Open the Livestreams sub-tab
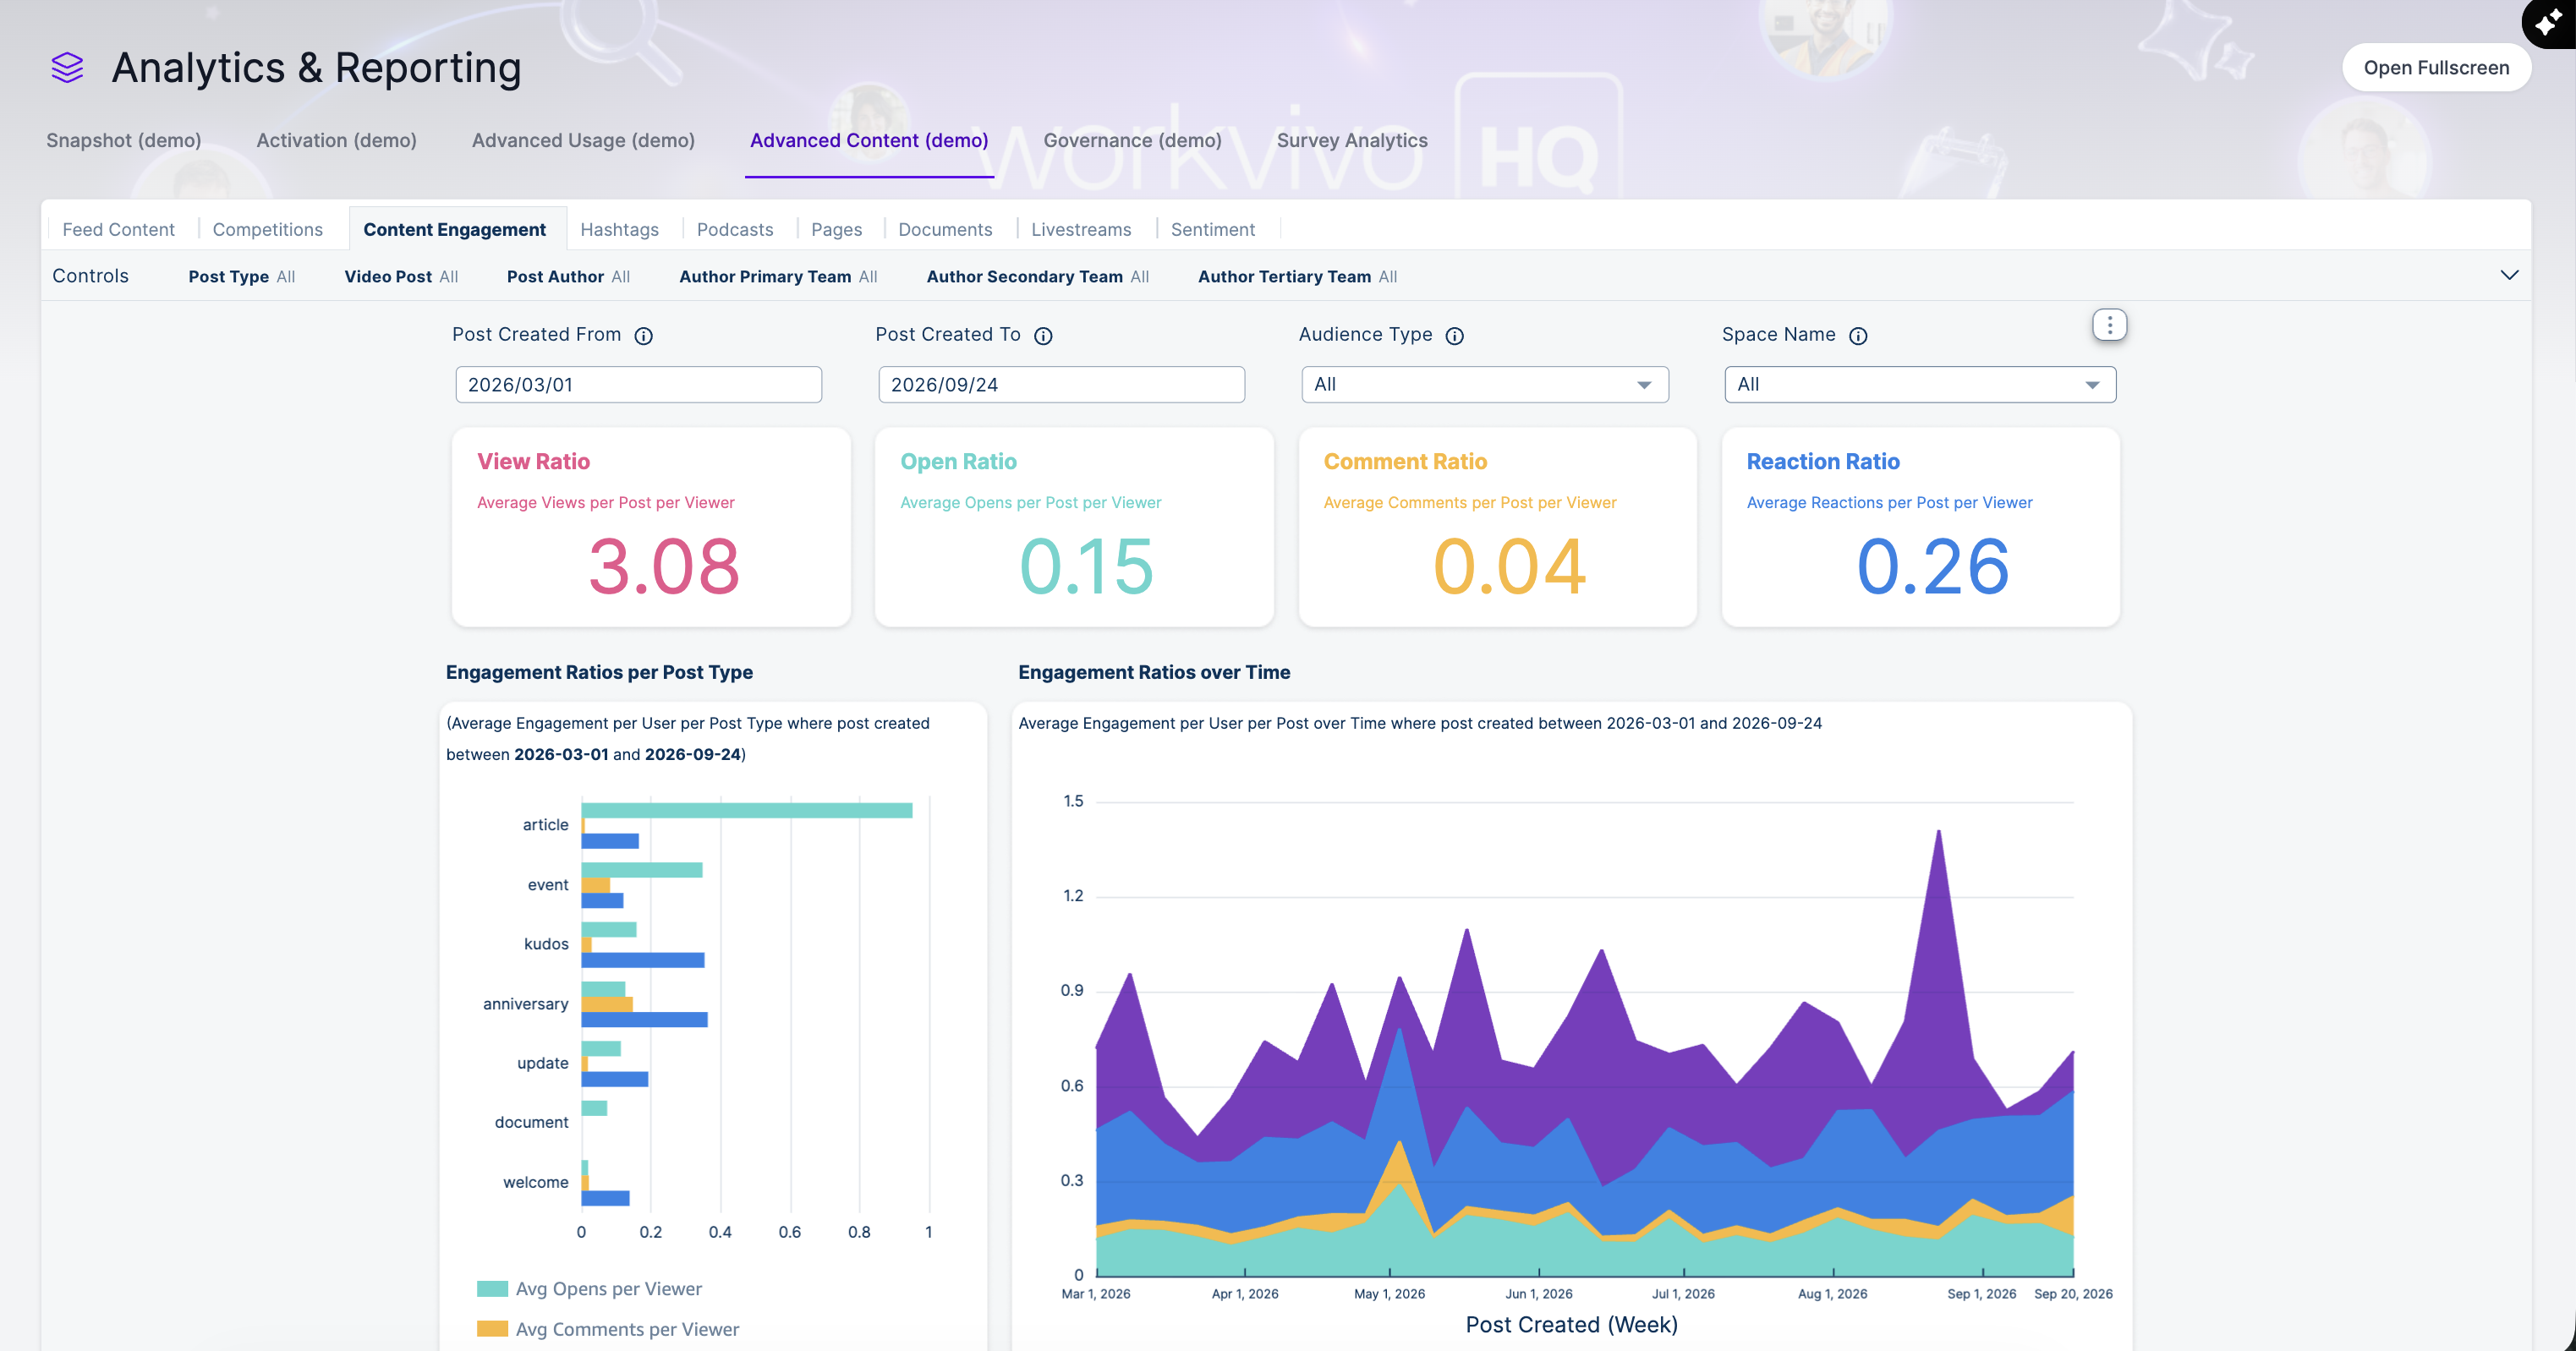Image resolution: width=2576 pixels, height=1351 pixels. click(1081, 230)
